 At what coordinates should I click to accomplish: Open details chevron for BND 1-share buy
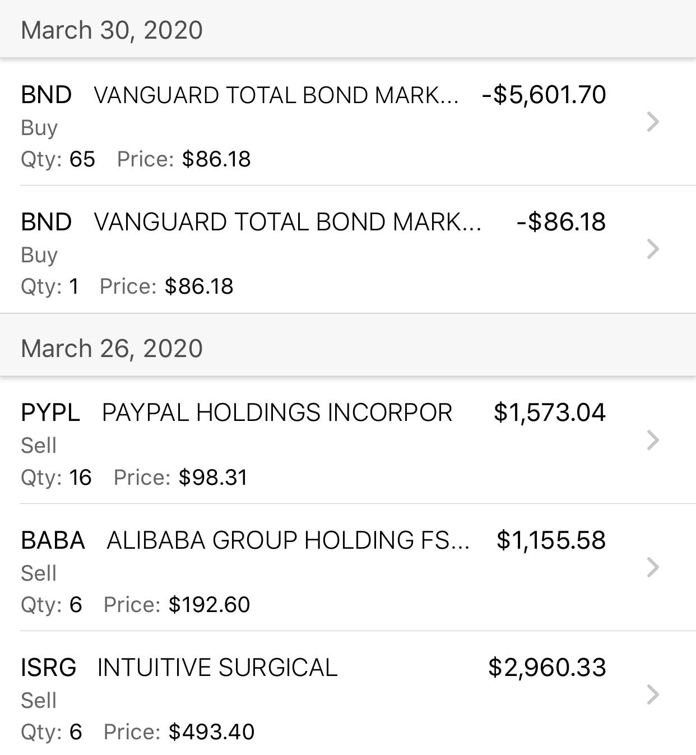[653, 249]
